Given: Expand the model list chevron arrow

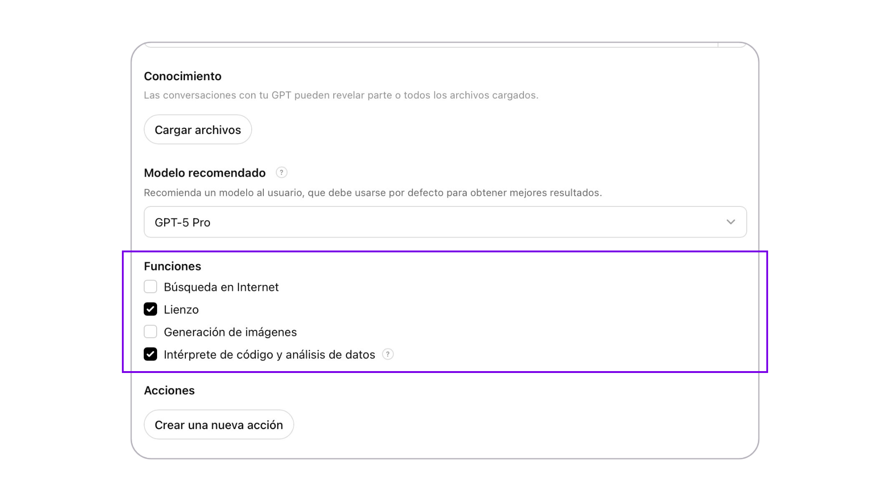Looking at the screenshot, I should (731, 222).
